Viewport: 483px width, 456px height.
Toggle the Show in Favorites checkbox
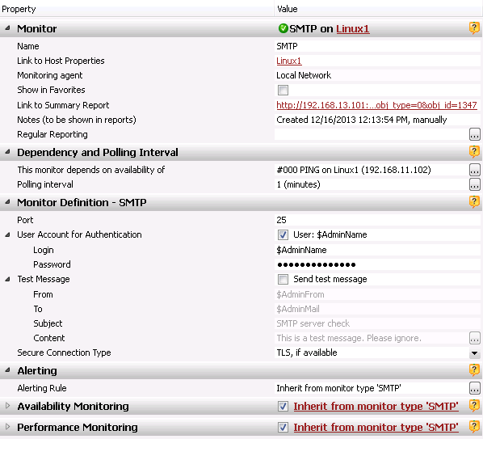[x=283, y=90]
